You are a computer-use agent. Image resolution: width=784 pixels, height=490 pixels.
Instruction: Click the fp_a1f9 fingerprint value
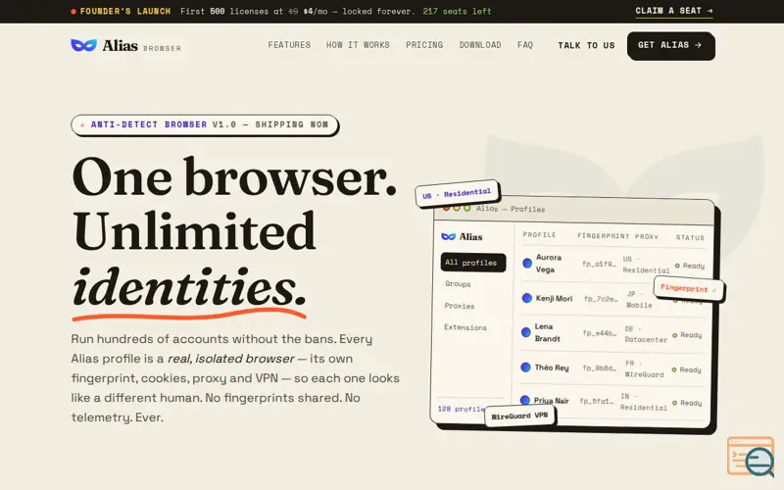click(599, 264)
